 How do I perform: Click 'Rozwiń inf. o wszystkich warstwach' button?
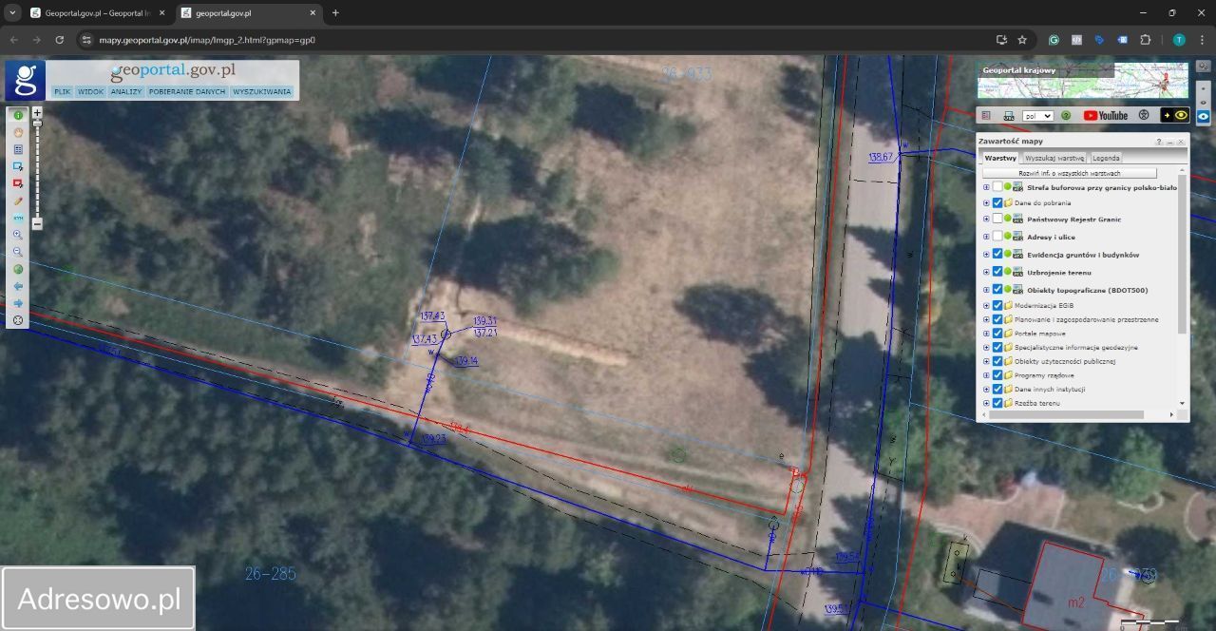pos(1070,173)
